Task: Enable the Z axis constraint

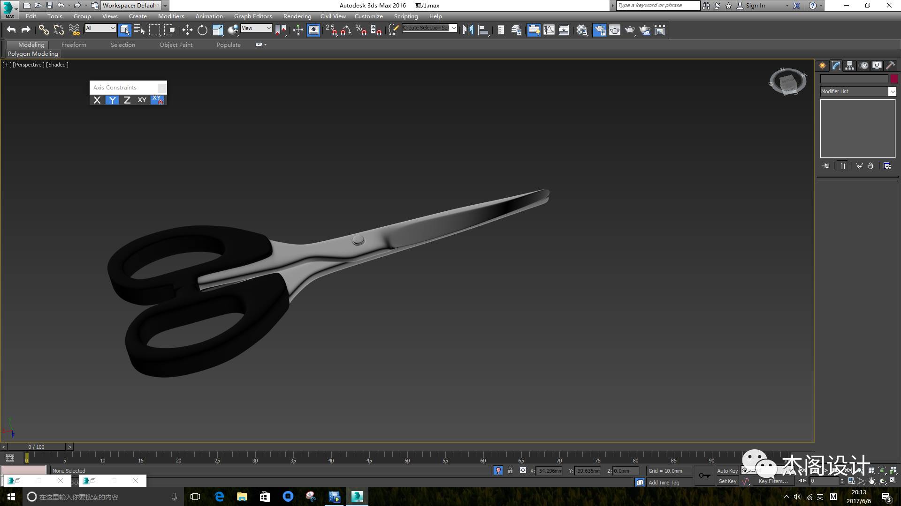Action: (127, 100)
